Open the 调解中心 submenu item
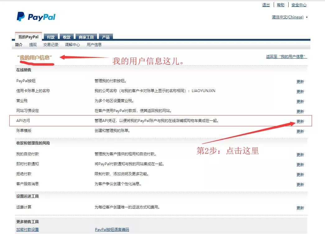This screenshot has height=234, width=325. pos(72,44)
